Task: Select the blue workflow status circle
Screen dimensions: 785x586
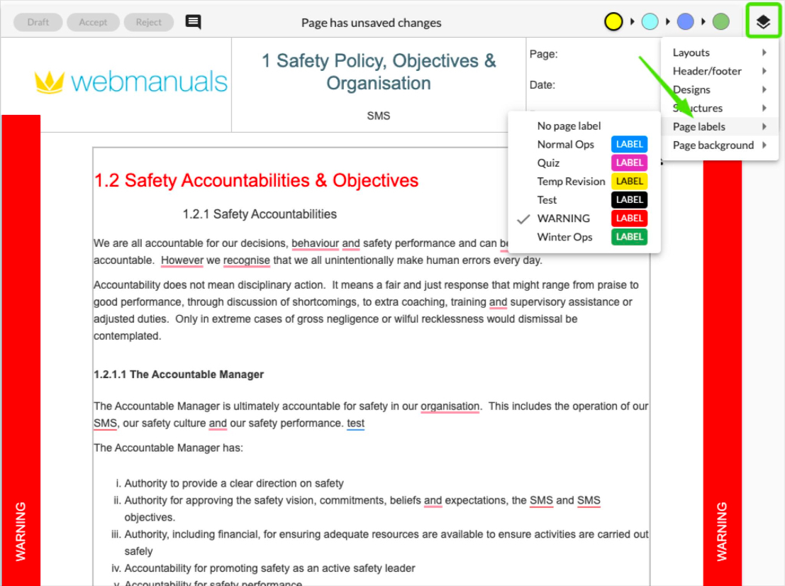Action: click(686, 21)
